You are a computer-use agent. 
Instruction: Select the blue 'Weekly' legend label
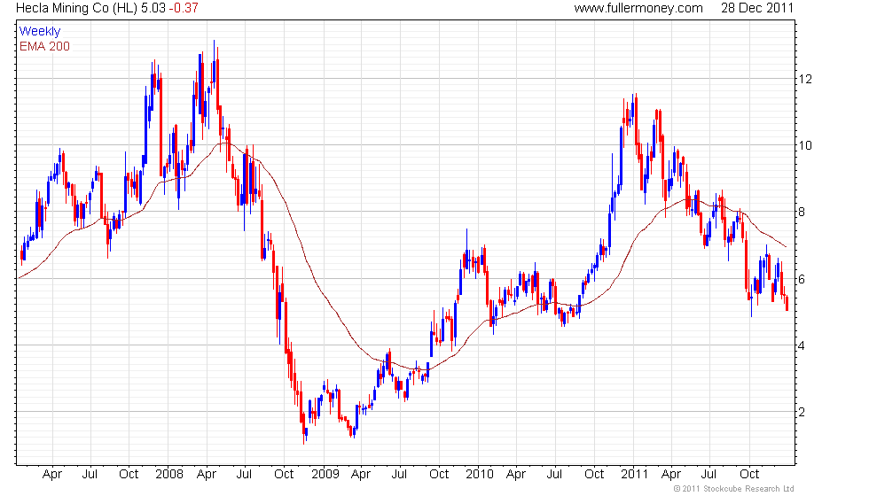click(x=40, y=32)
